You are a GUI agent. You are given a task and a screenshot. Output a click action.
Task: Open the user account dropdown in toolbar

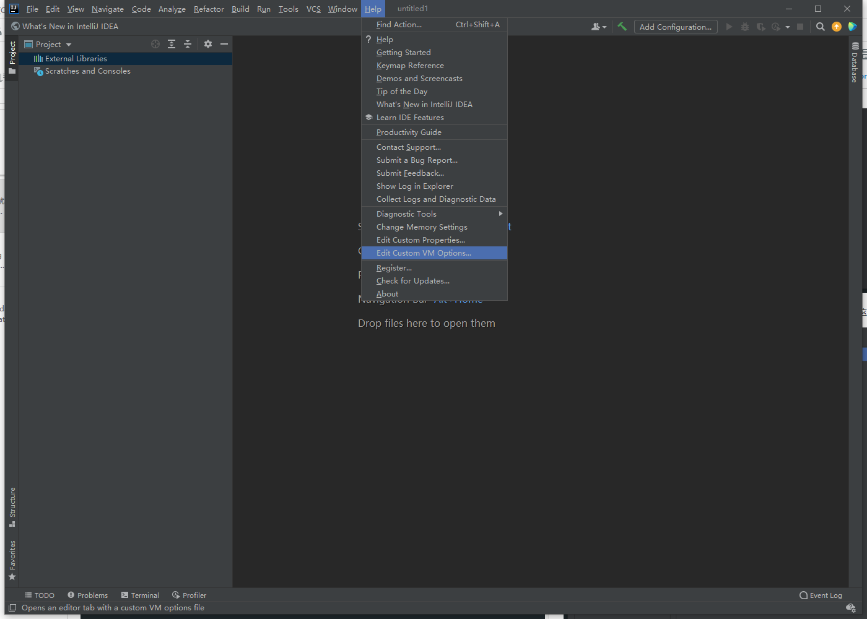(598, 27)
